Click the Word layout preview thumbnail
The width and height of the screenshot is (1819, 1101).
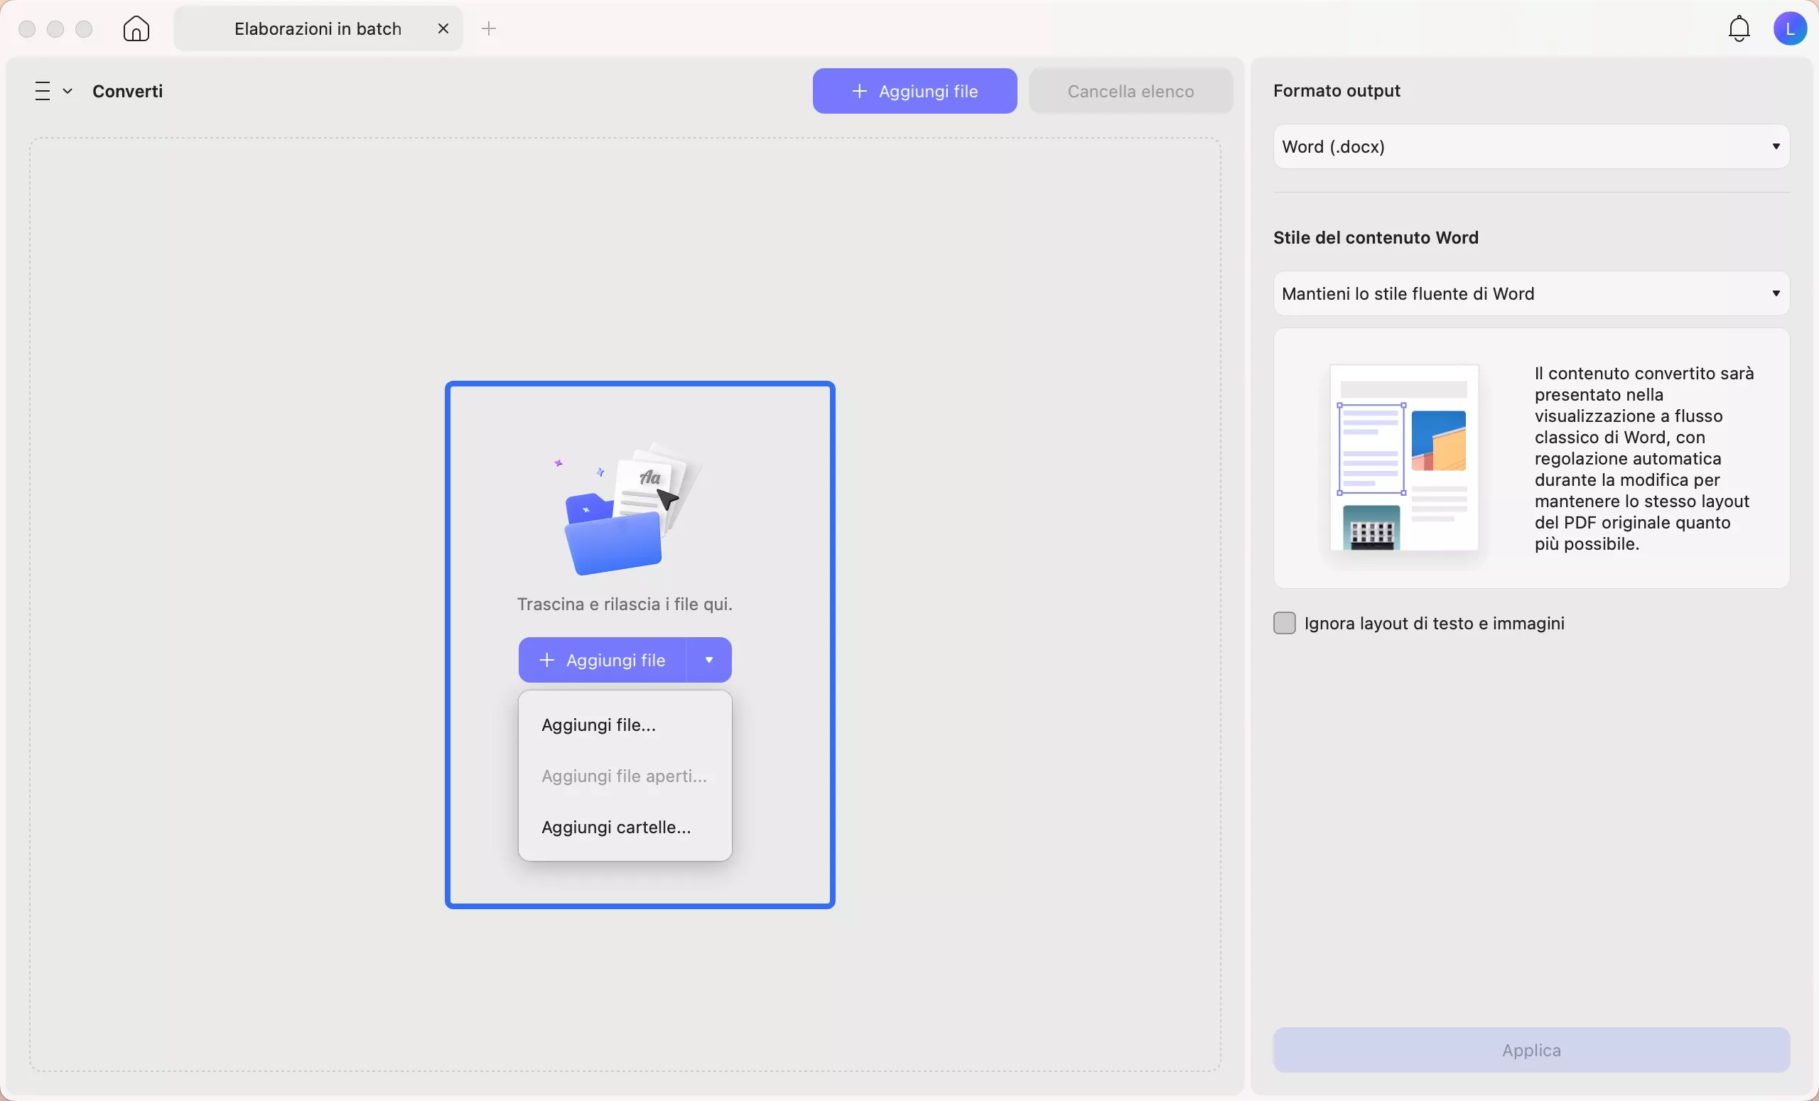pos(1402,459)
